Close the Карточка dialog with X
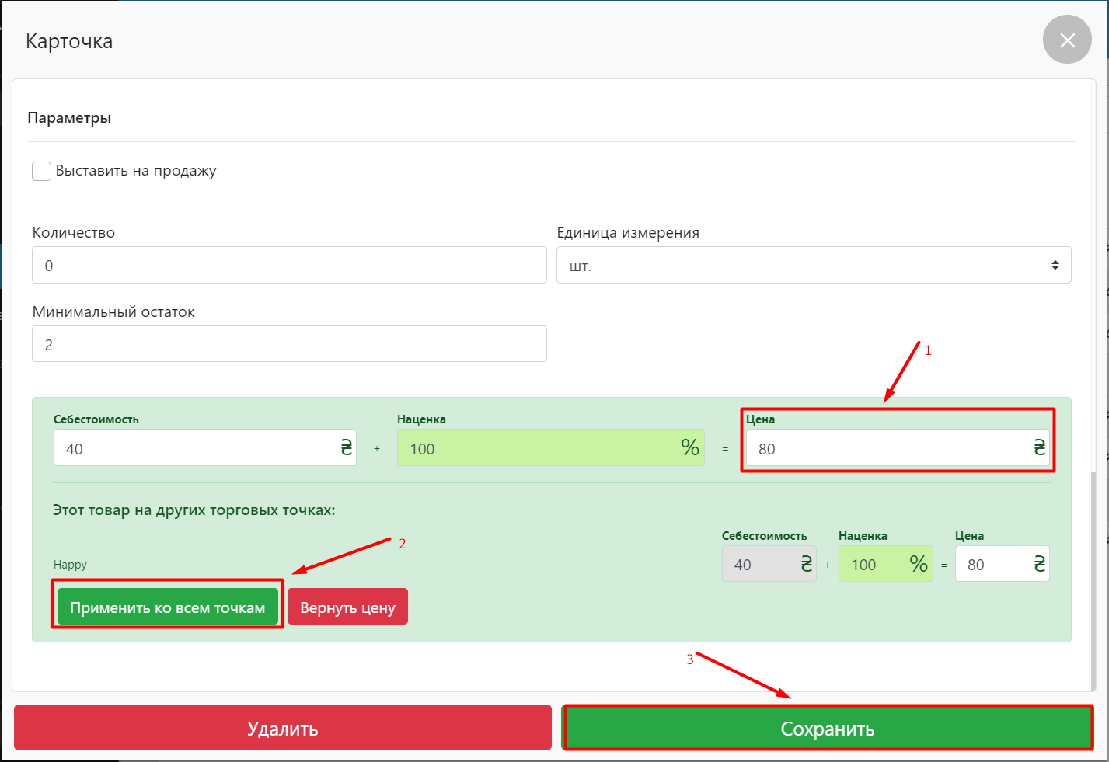The height and width of the screenshot is (762, 1109). [1067, 40]
